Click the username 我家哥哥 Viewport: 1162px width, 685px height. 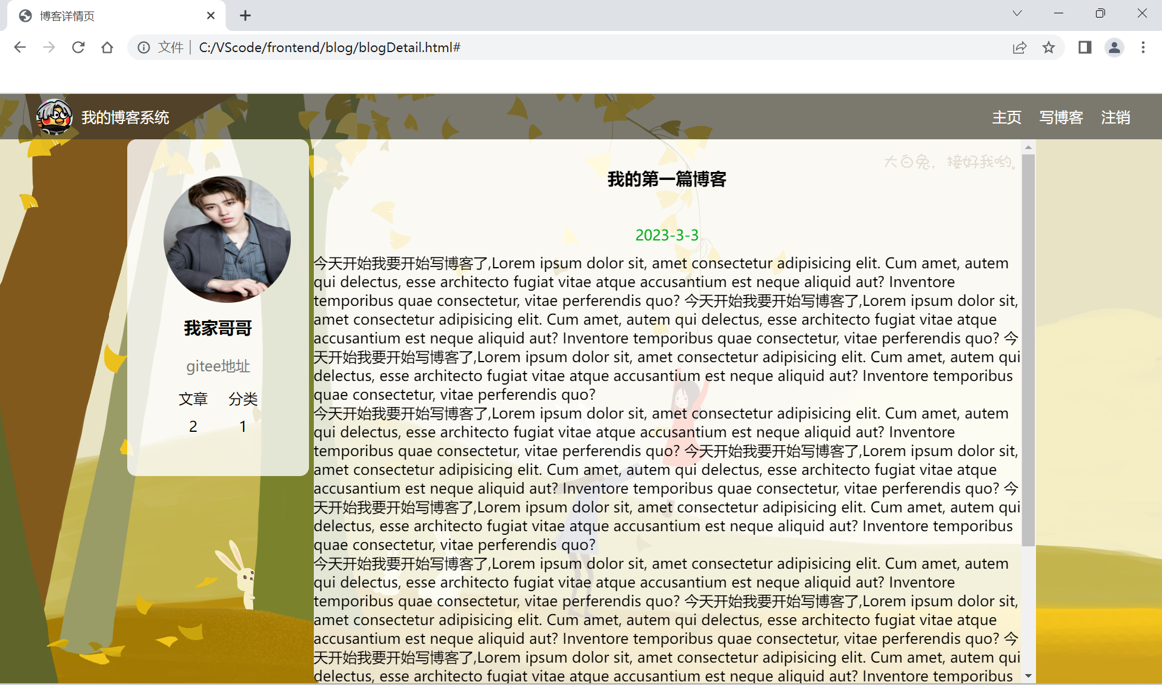pos(218,328)
